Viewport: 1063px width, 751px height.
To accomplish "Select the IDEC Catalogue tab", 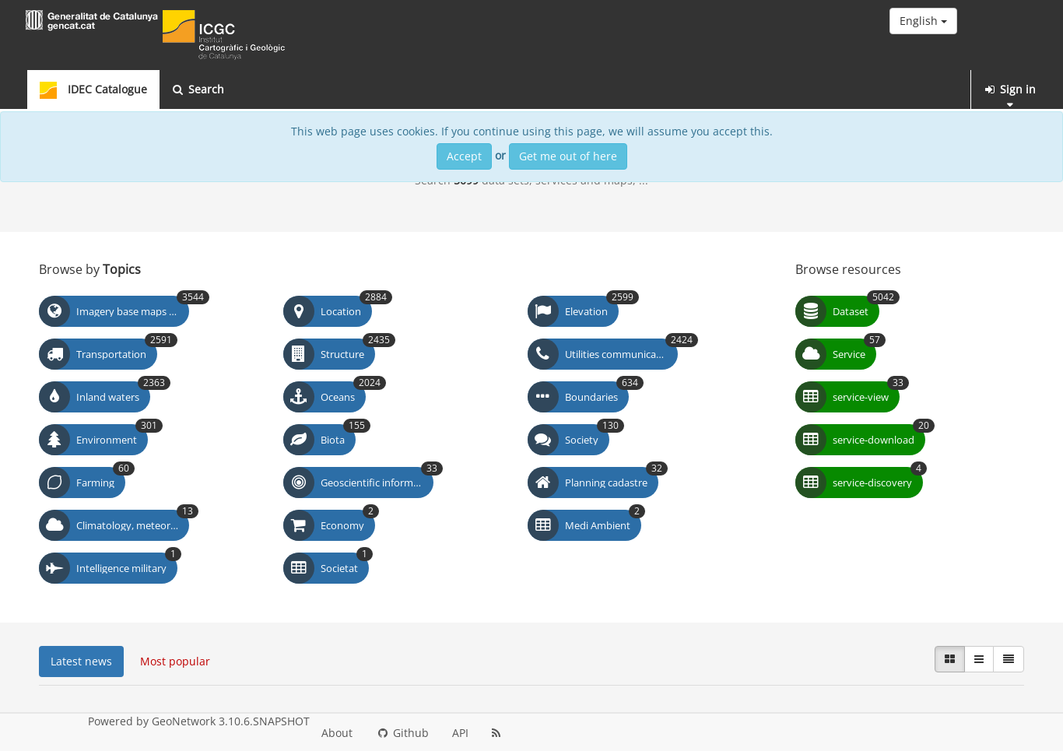I will pyautogui.click(x=93, y=89).
